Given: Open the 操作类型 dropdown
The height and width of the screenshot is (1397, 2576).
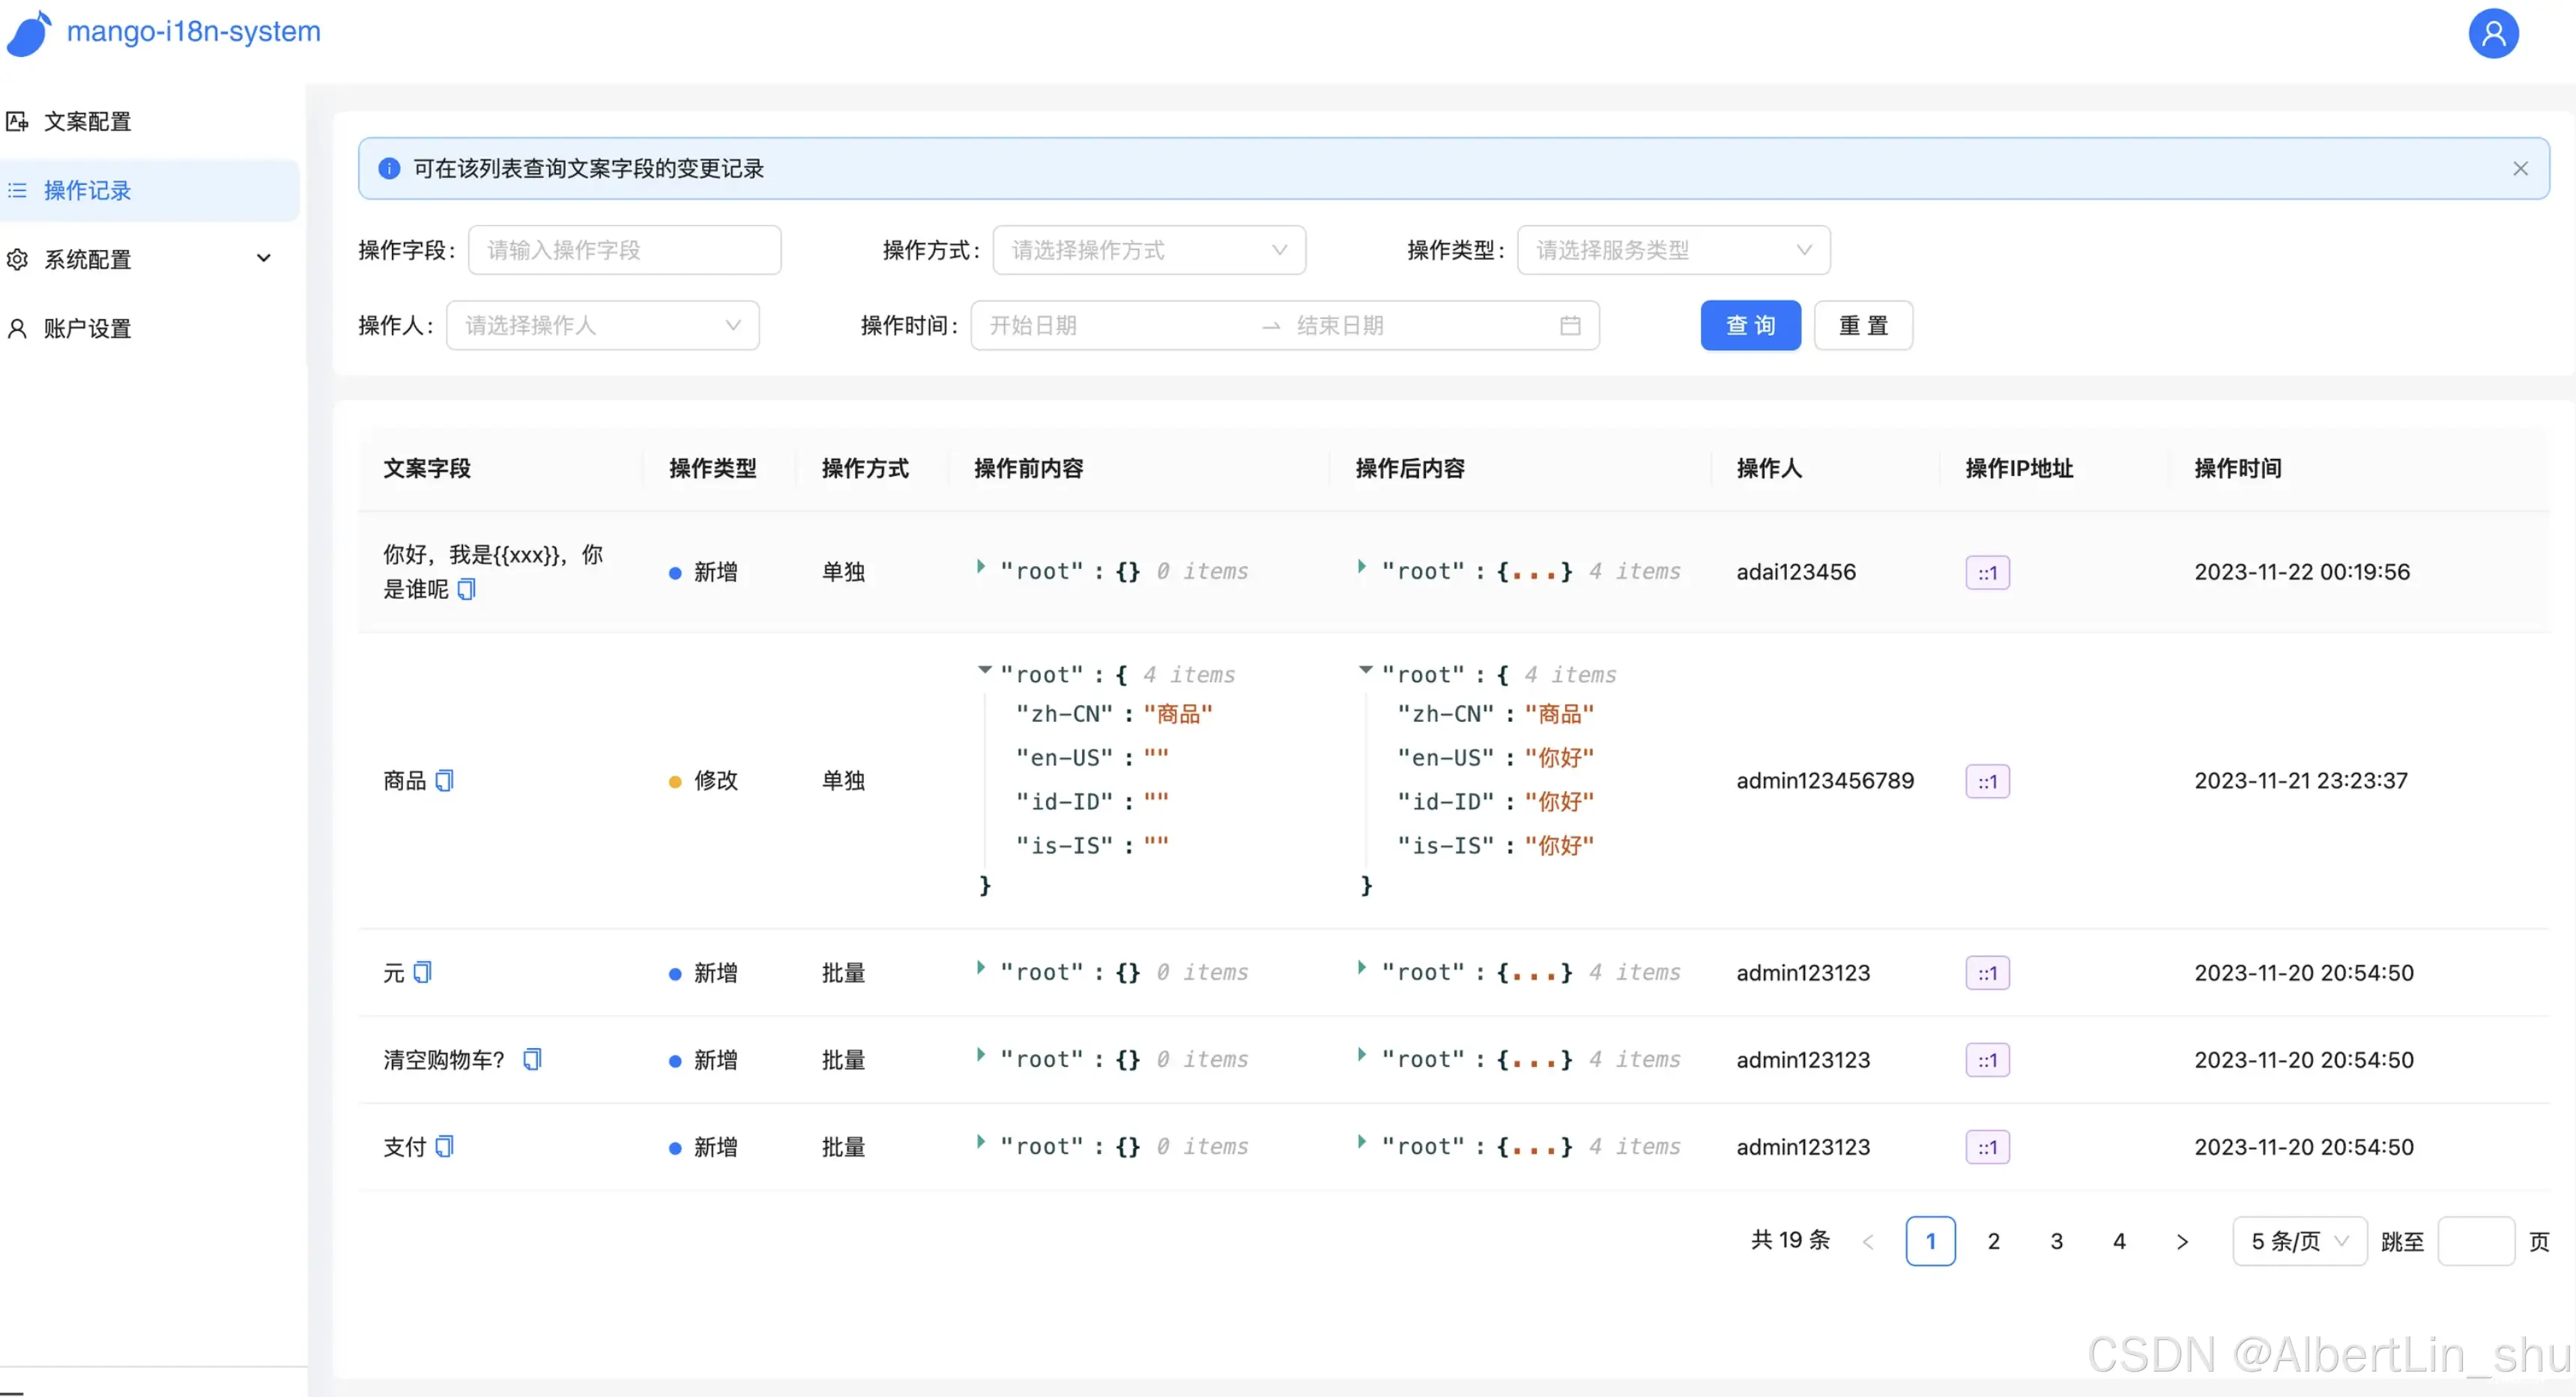Looking at the screenshot, I should click(x=1673, y=250).
